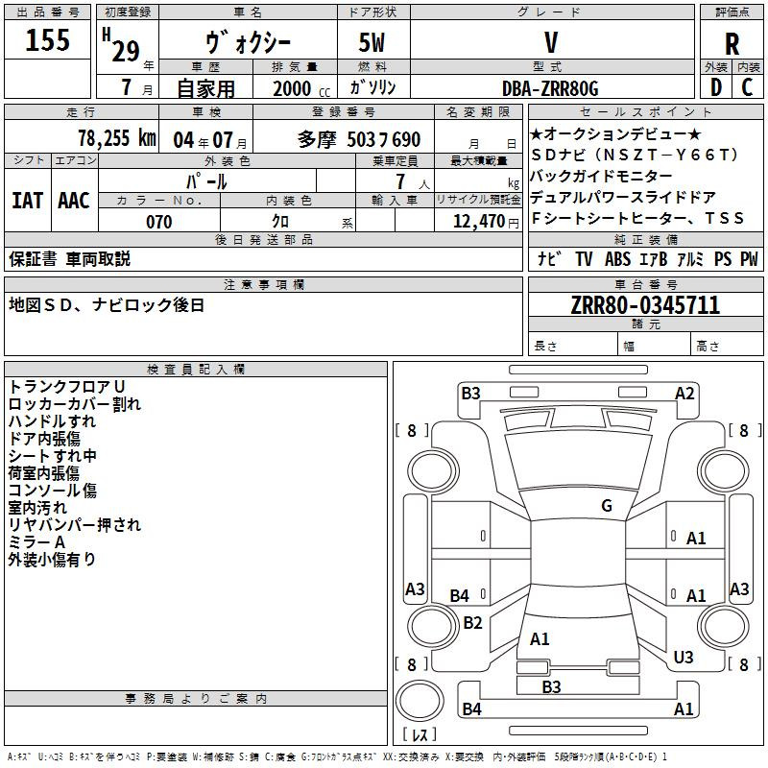Select the アルミ equipment item
Viewport: 768px width, 768px height.
(690, 259)
